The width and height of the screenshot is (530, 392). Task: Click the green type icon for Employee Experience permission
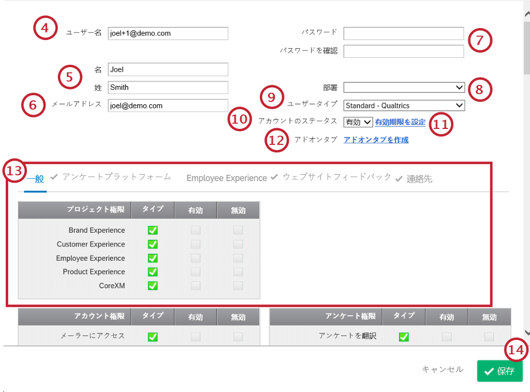tap(152, 258)
